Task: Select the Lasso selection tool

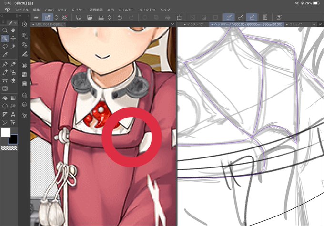Action: click(x=5, y=46)
